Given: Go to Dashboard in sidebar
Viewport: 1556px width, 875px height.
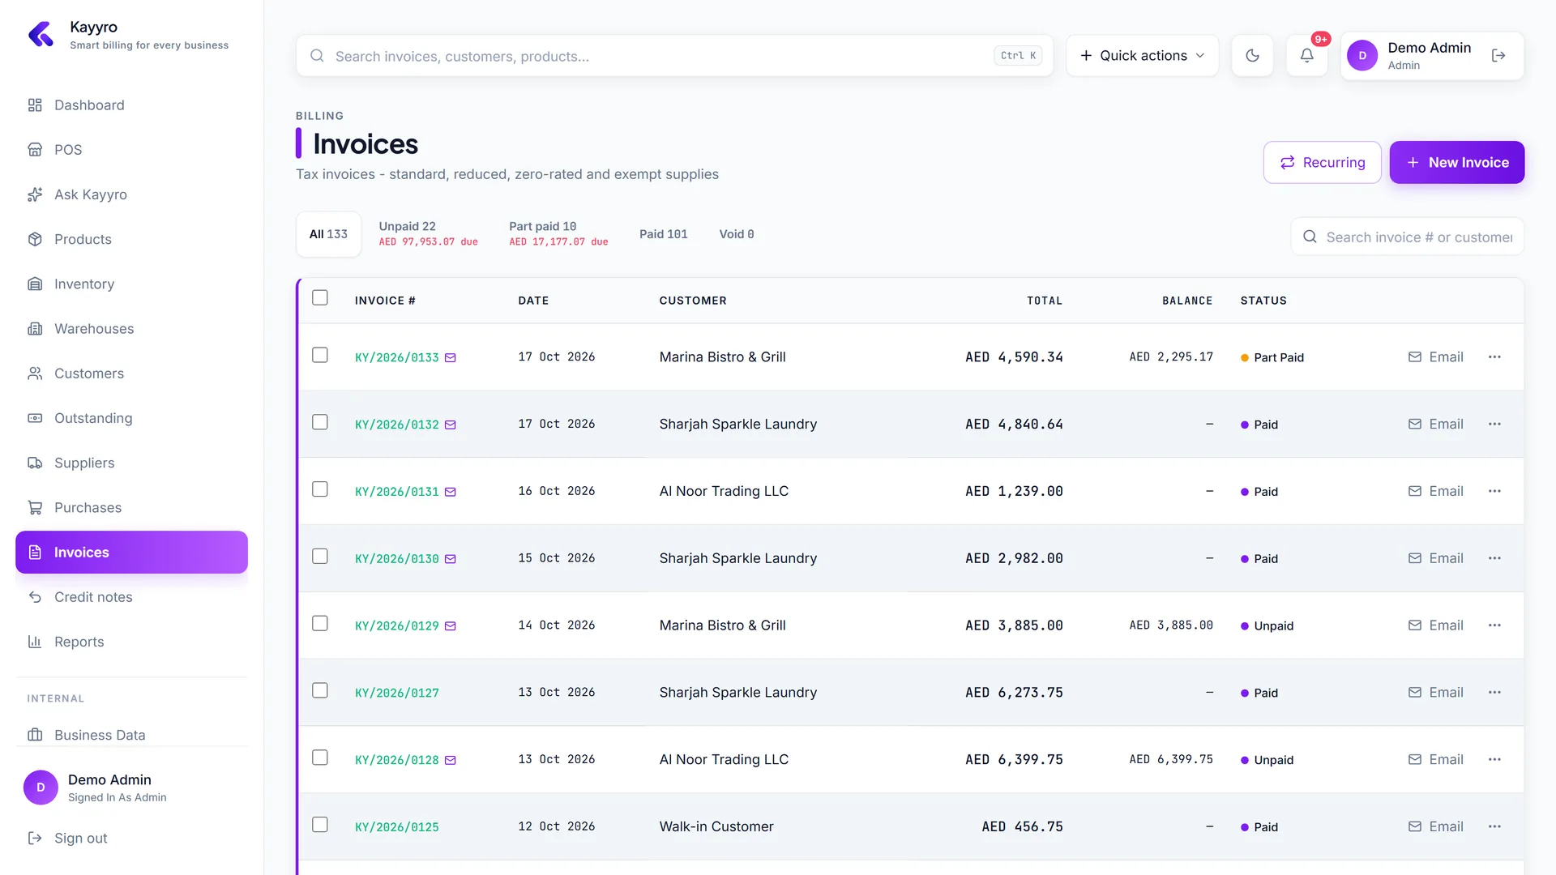Looking at the screenshot, I should pos(131,105).
